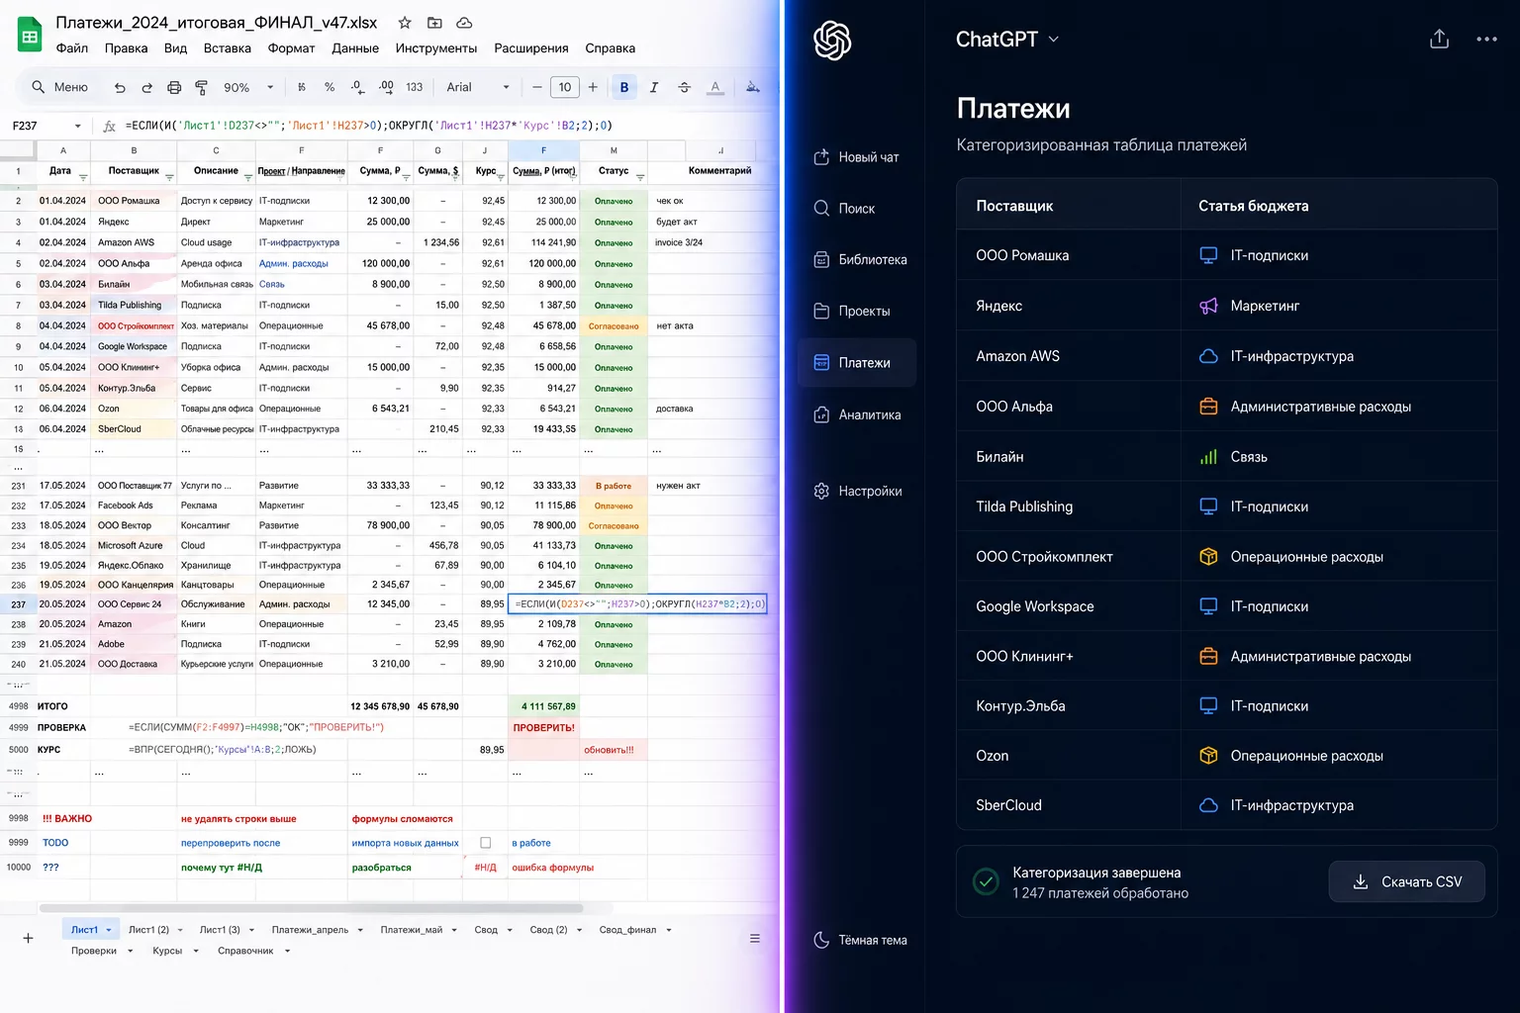
Task: Select cell with ПРОВЕРИТЬ! warning in column F
Action: click(x=543, y=727)
